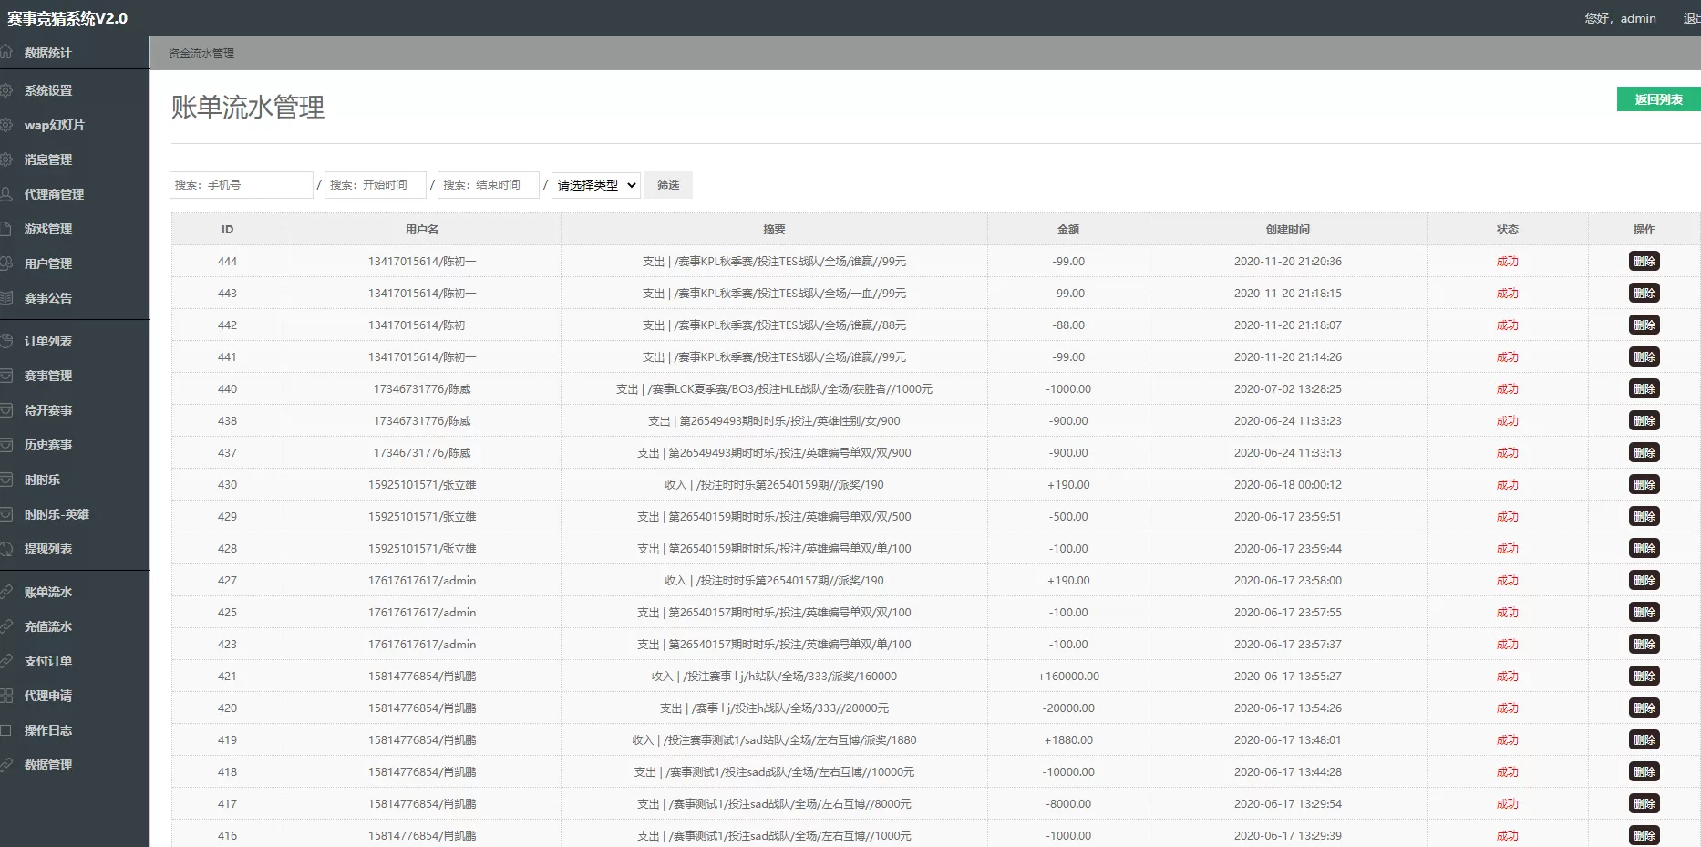1701x847 pixels.
Task: Open 用户管理 from the sidebar
Action: click(48, 263)
